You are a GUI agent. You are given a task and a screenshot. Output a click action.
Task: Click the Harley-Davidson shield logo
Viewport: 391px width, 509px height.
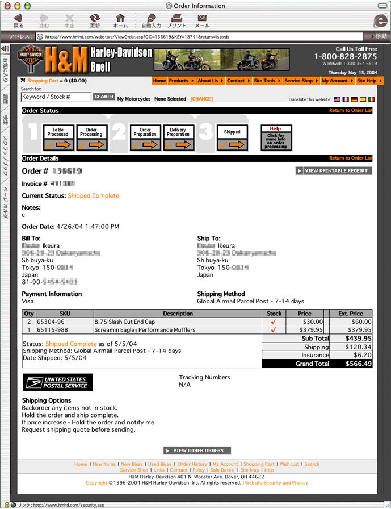coord(31,59)
